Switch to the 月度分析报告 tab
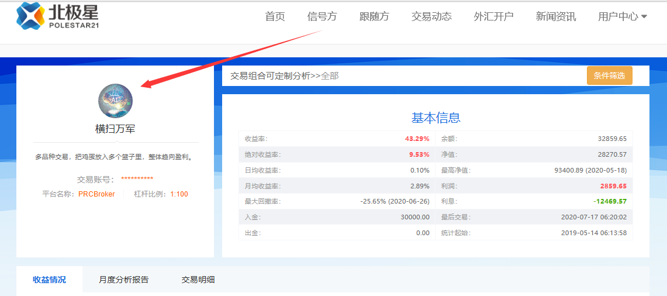 click(124, 280)
